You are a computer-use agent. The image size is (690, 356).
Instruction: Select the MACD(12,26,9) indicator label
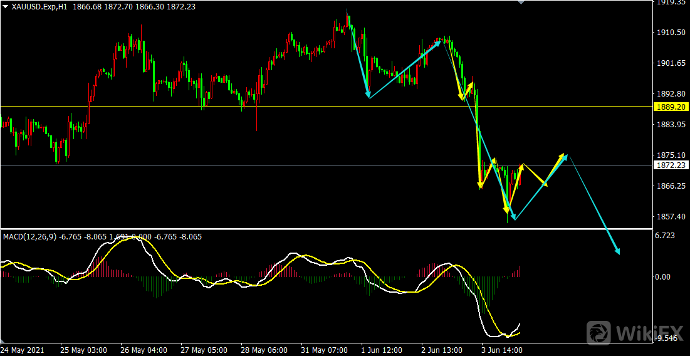click(29, 236)
